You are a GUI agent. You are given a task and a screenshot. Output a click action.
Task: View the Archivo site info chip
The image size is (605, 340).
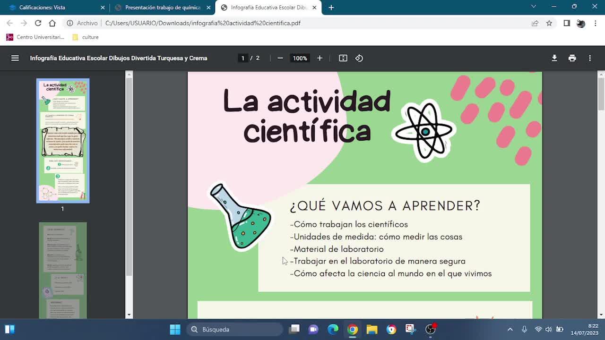coord(82,23)
